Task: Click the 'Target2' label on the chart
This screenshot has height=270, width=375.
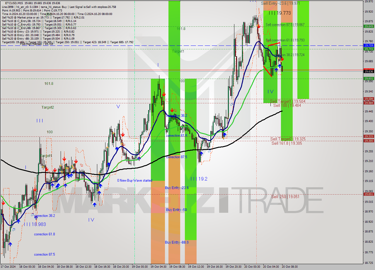Action: 47,107
